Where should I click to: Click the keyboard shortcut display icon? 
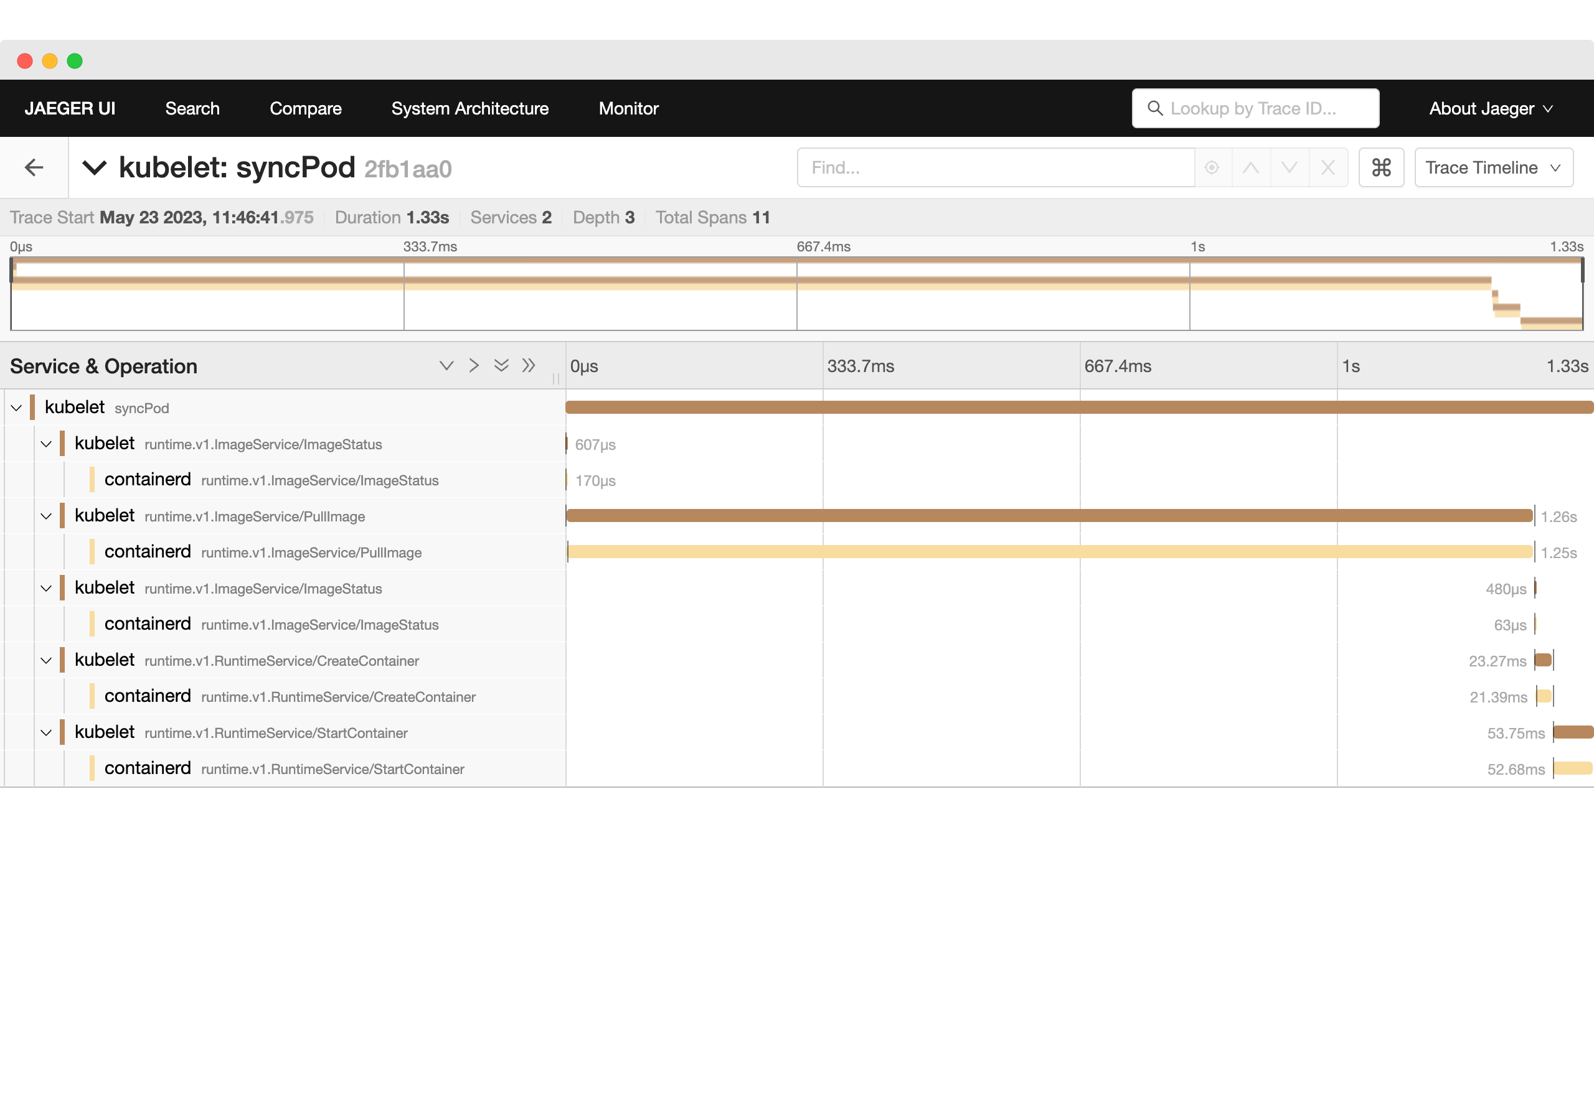tap(1382, 168)
